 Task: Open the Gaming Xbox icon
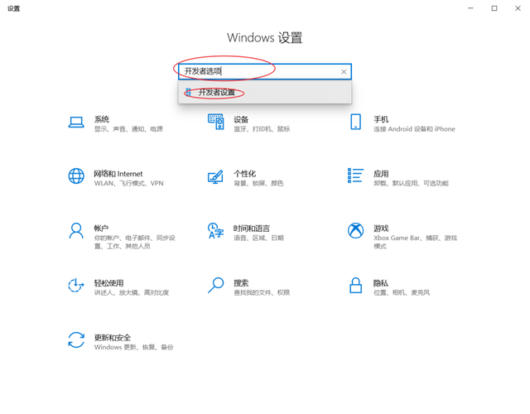coord(355,230)
